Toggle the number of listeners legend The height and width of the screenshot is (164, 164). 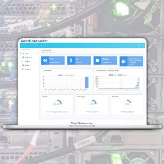(66, 75)
